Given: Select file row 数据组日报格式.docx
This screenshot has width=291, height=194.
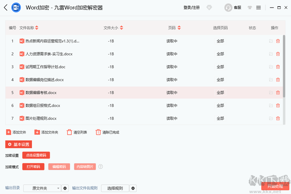Looking at the screenshot, I should click(x=144, y=106).
